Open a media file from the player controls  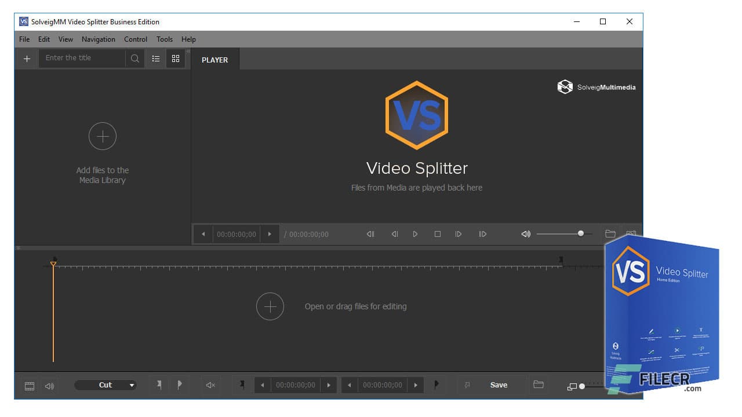coord(610,234)
